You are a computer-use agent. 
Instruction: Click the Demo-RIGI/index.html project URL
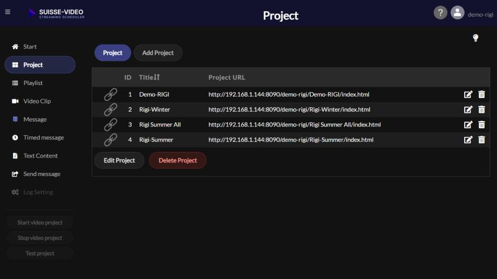(289, 94)
